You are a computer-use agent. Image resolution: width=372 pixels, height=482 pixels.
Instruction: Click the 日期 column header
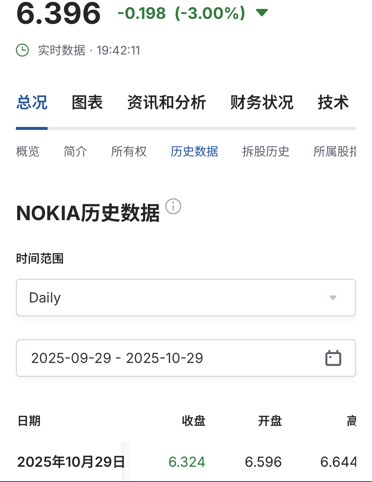pyautogui.click(x=29, y=421)
